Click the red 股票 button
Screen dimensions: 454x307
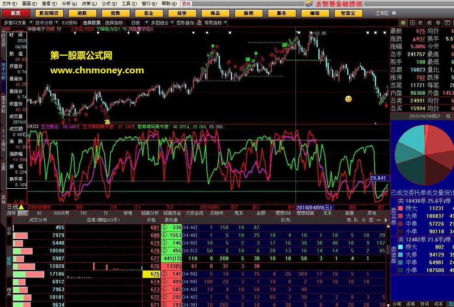click(16, 13)
